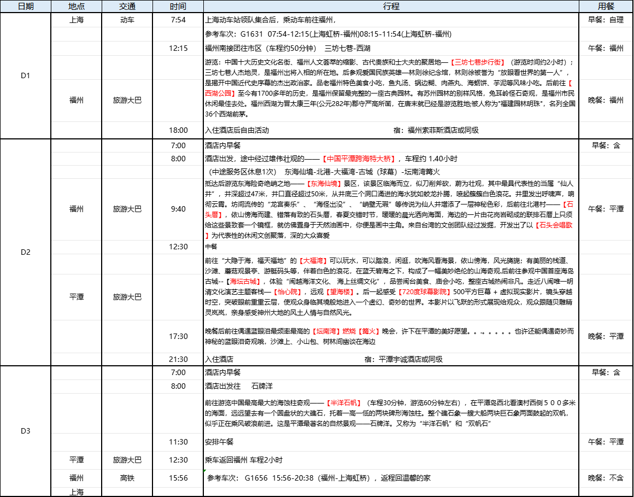Image resolution: width=634 pixels, height=497 pixels.
Task: Select the 安排午餐 itinerary cell
Action: point(391,442)
